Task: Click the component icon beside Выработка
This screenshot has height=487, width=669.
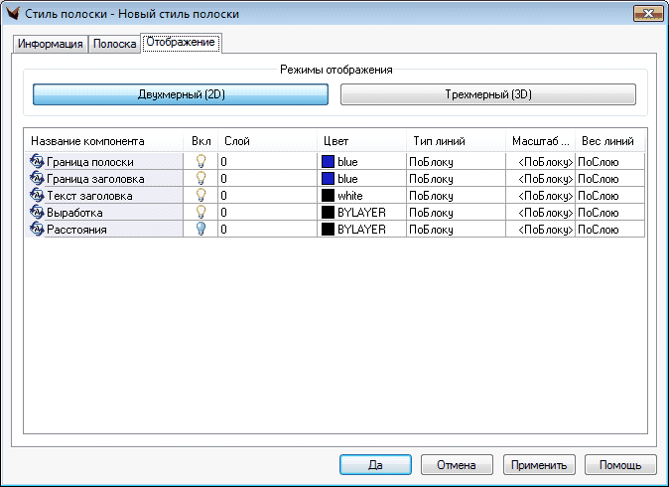Action: [38, 213]
